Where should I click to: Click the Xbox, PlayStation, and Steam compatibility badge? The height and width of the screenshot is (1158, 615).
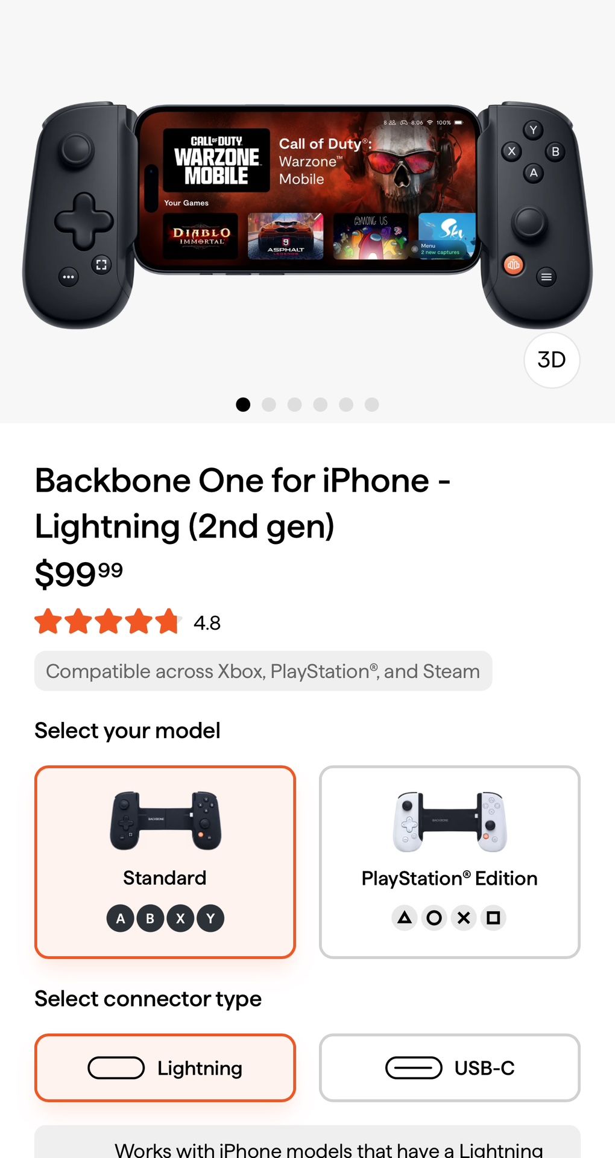(263, 671)
